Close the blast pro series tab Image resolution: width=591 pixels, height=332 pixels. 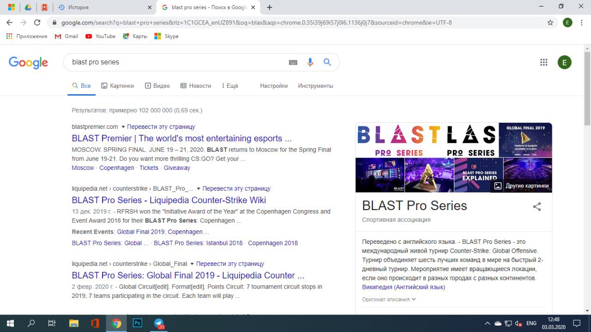click(253, 7)
